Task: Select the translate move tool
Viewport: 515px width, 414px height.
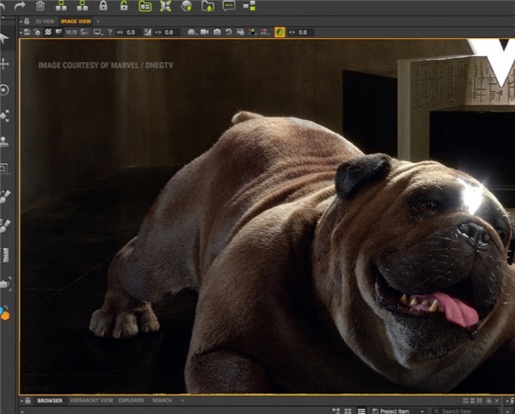Action: coord(4,64)
